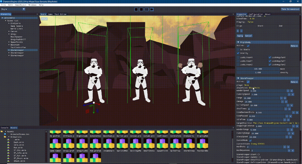
Task: Select the GroguPushS prefab icon
Action: tap(82, 144)
